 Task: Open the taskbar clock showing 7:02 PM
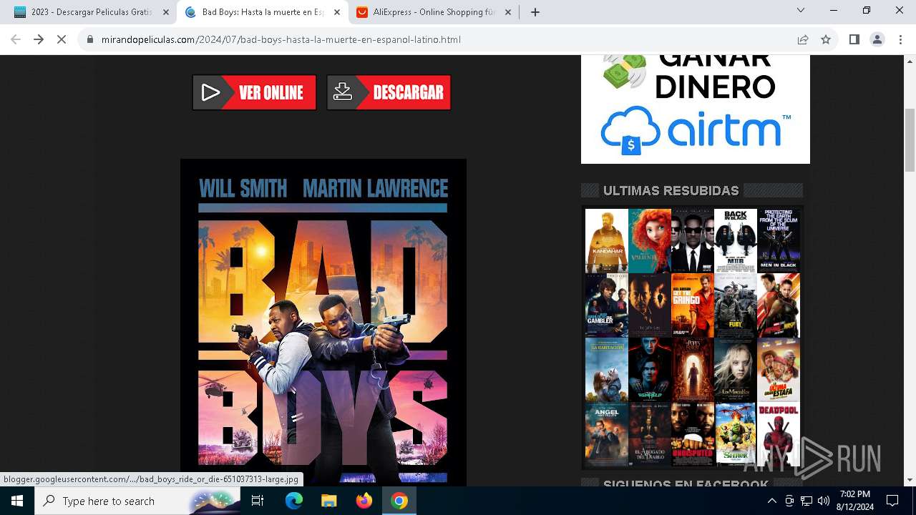pyautogui.click(x=856, y=501)
